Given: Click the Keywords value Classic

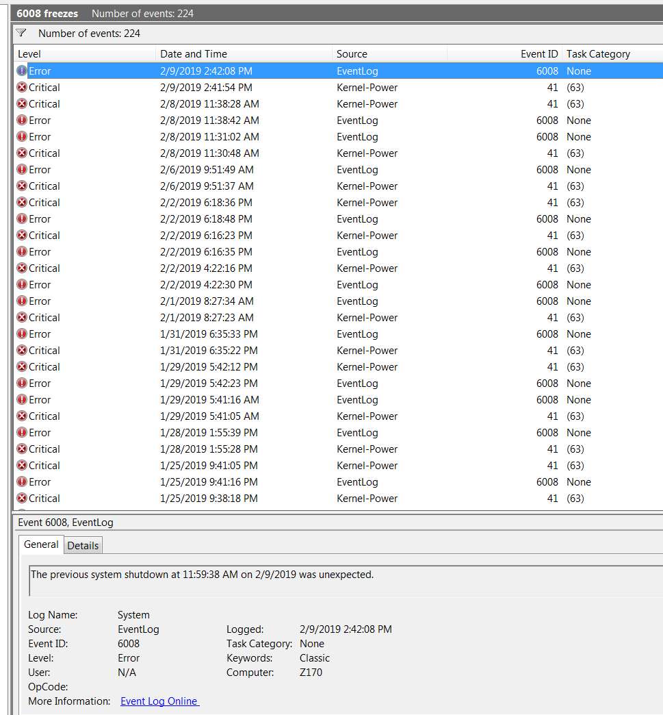Looking at the screenshot, I should click(315, 657).
